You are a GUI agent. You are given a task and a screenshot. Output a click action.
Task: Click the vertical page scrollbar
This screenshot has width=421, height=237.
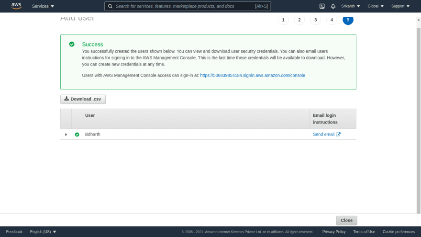tap(419, 120)
